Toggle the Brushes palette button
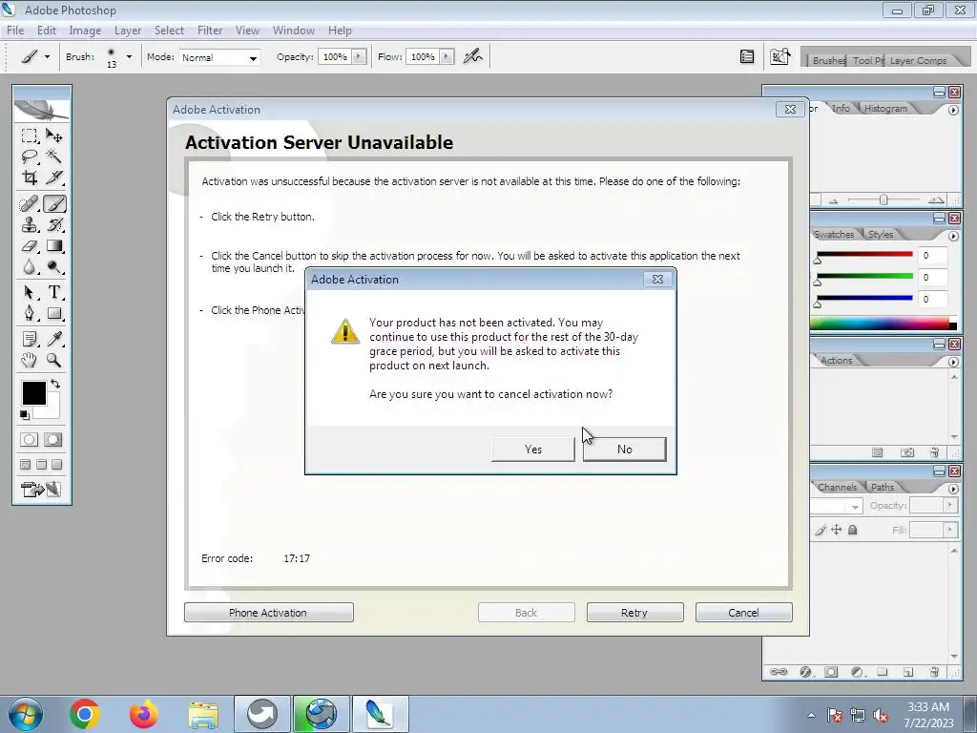The width and height of the screenshot is (977, 733). click(x=747, y=56)
